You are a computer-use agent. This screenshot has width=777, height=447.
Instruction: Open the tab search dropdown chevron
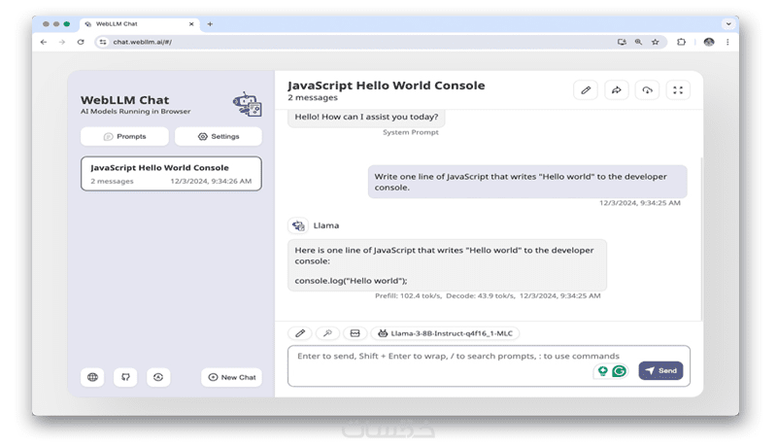pyautogui.click(x=728, y=23)
